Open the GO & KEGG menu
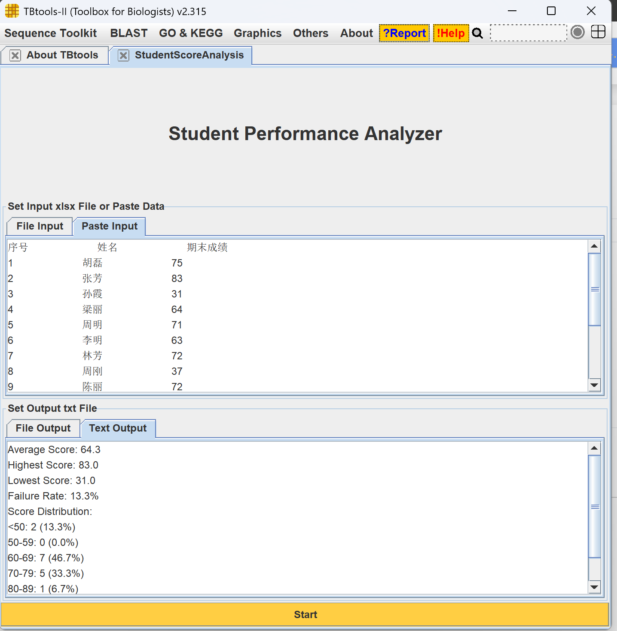The image size is (617, 631). coord(191,33)
